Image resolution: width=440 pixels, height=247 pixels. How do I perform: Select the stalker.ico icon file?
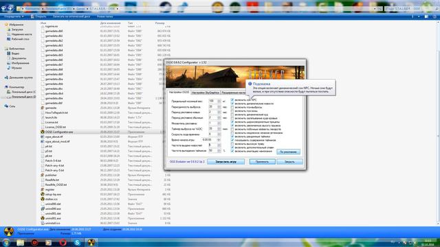pyautogui.click(x=43, y=199)
